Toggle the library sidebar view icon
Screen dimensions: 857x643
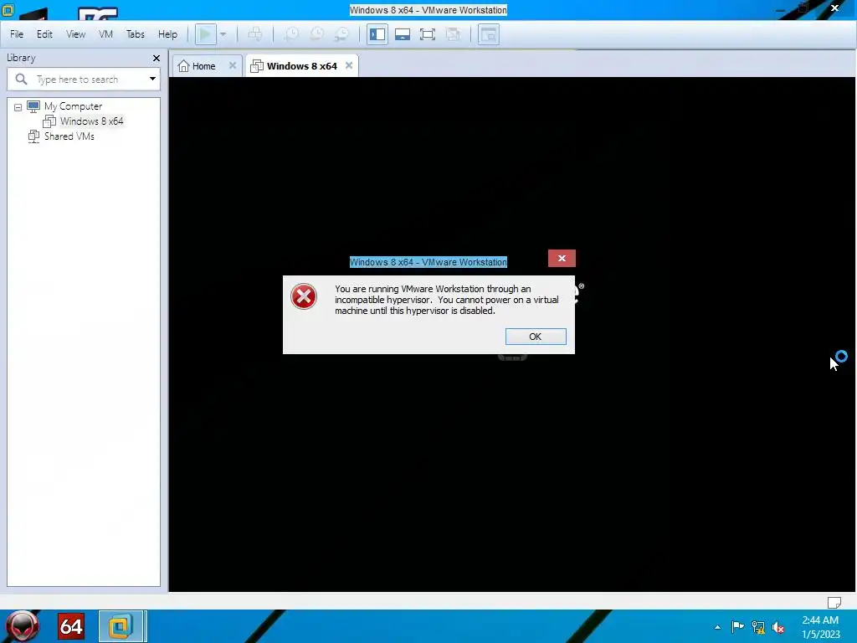(377, 34)
